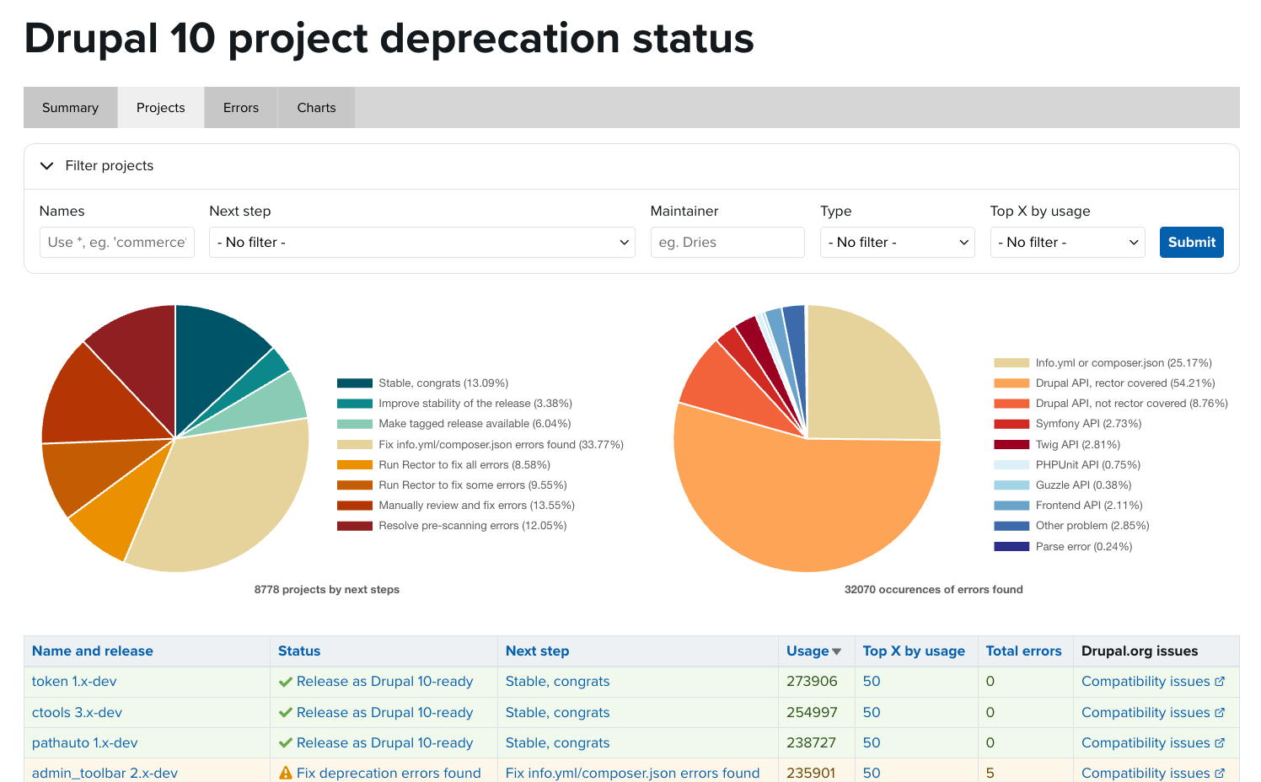Image resolution: width=1261 pixels, height=782 pixels.
Task: Click the Info.yml or composer.json legend swatch
Action: 1011,363
